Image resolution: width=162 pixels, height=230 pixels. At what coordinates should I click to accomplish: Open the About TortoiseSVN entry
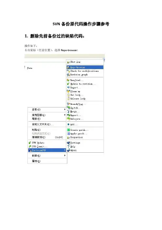pos(85,150)
